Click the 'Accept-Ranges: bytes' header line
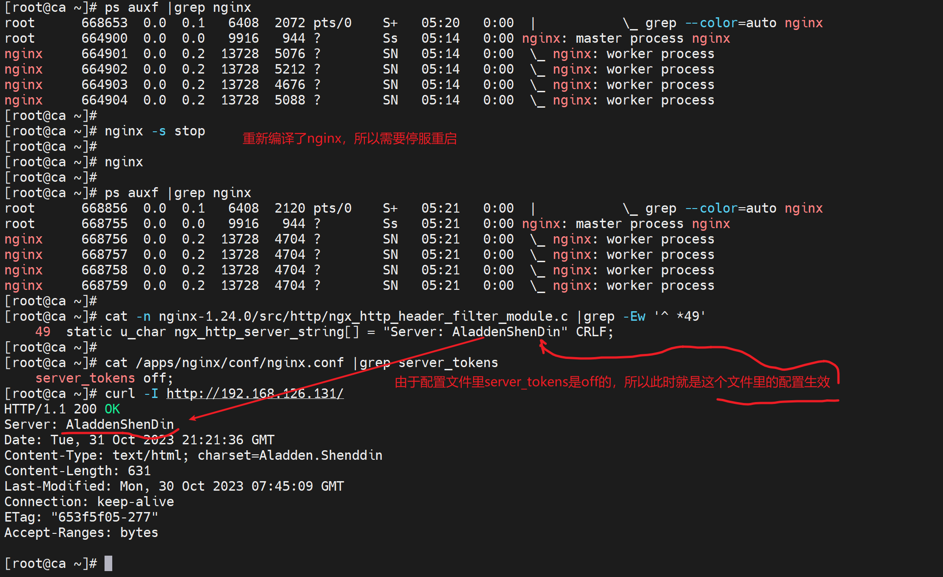Viewport: 943px width, 577px height. click(81, 532)
